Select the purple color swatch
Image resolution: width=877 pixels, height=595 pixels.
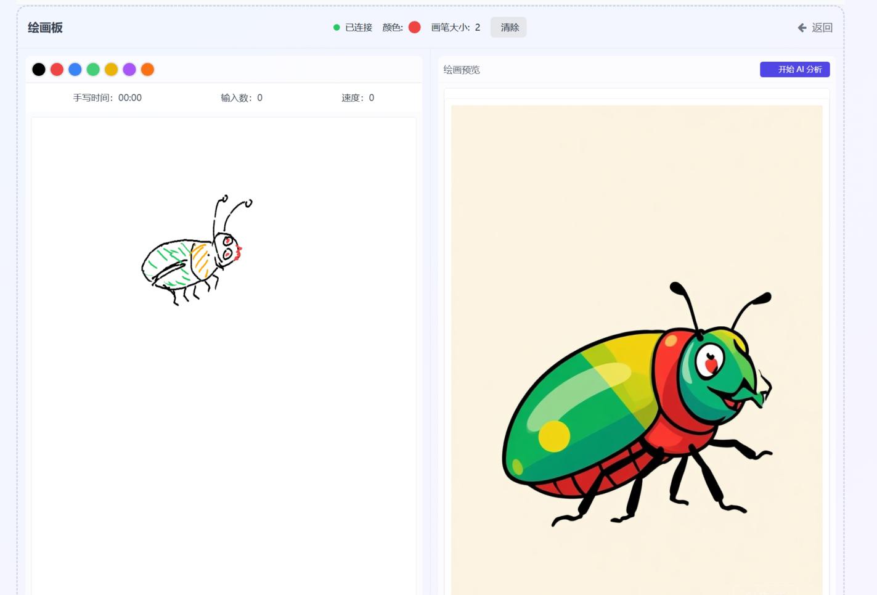pyautogui.click(x=129, y=69)
